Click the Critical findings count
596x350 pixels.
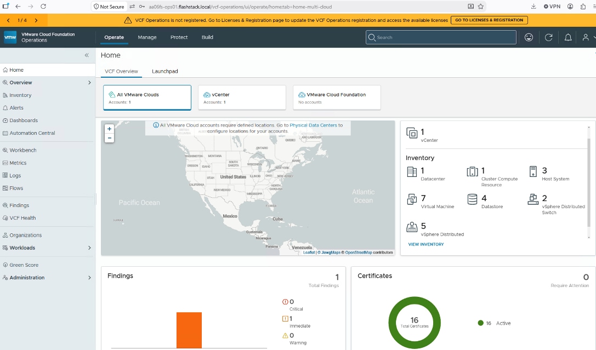(x=292, y=302)
